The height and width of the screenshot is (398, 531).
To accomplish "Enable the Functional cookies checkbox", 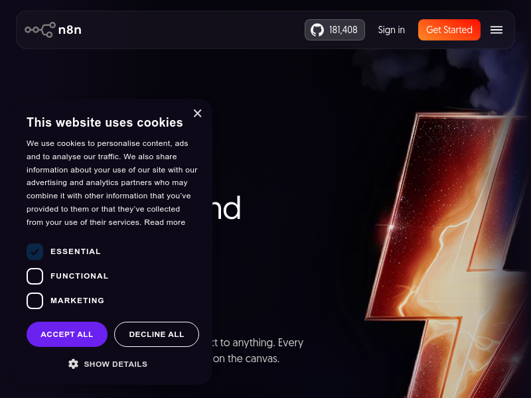I will tap(35, 276).
